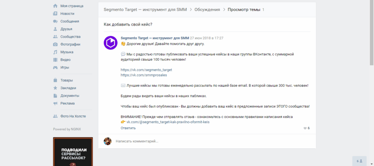Click the megaphone icon beside Реклама
Image resolution: width=374 pixels, height=166 pixels.
click(56, 103)
